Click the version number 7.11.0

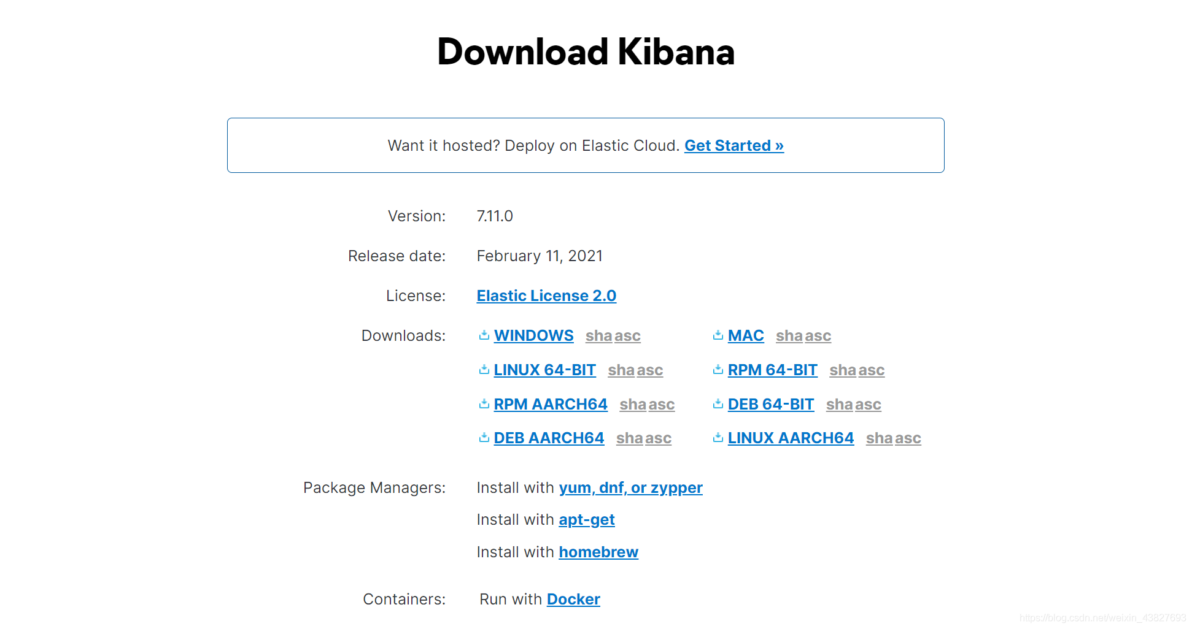tap(495, 216)
